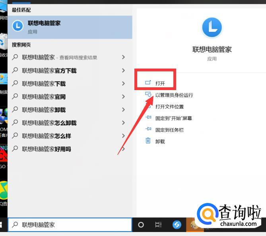266x236 pixels.
Task: Select suggestion 联想电脑管家官网
Action: [x=69, y=96]
